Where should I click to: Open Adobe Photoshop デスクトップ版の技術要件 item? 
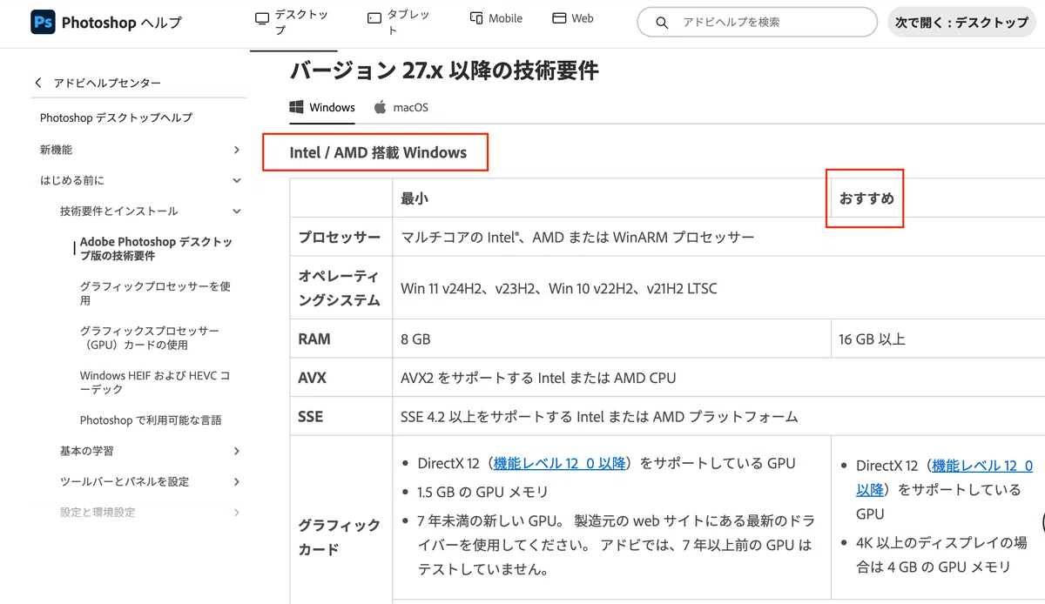pos(156,249)
